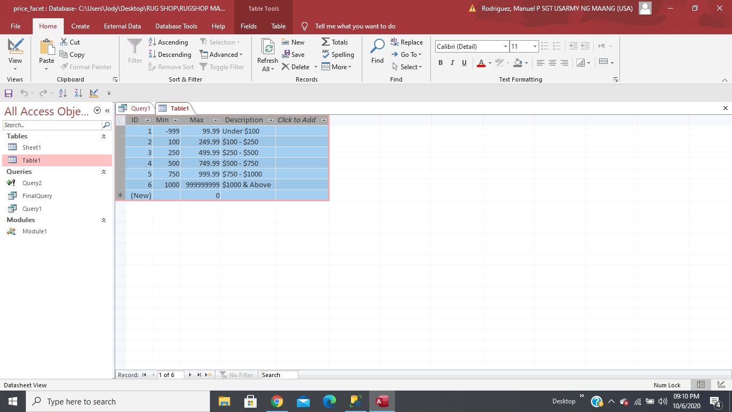Collapse the Queries group in navigation pane
732x412 pixels.
point(103,172)
